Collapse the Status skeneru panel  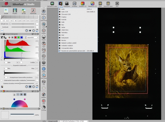pos(1,109)
